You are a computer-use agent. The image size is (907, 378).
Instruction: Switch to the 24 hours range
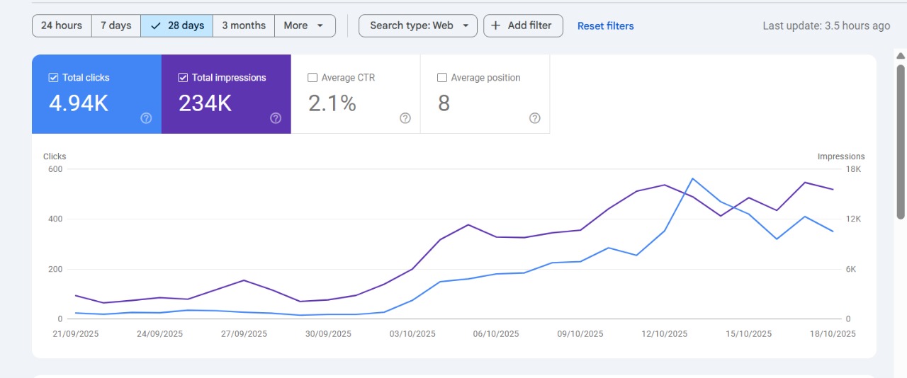[62, 25]
